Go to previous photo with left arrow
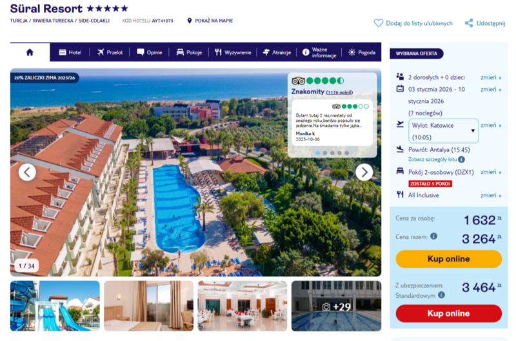The width and height of the screenshot is (516, 341). point(27,172)
